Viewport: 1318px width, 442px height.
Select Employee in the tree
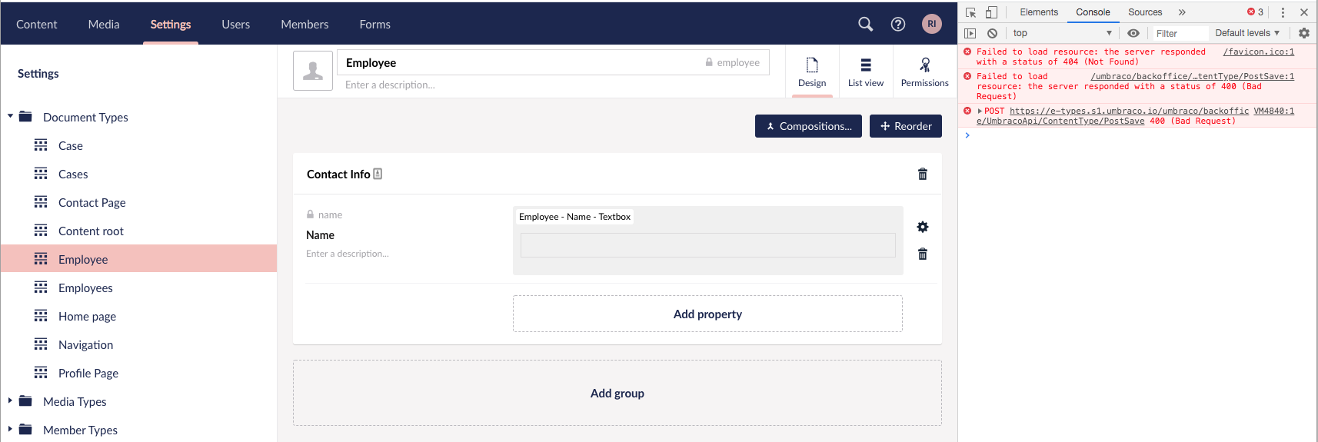point(138,259)
